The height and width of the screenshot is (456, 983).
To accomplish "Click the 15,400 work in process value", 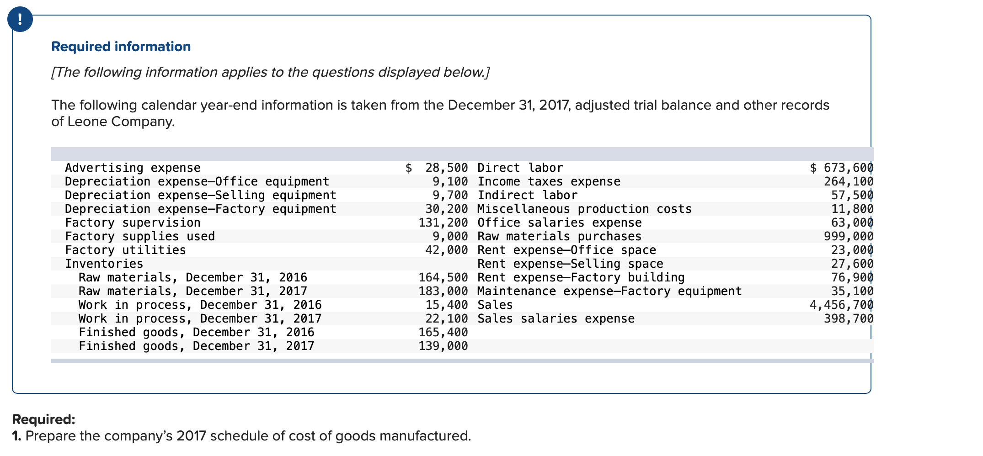I will click(447, 305).
